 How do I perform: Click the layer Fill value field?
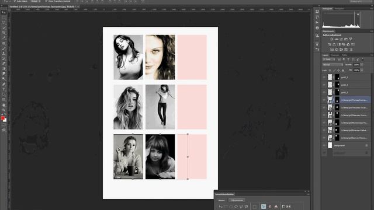[x=356, y=70]
